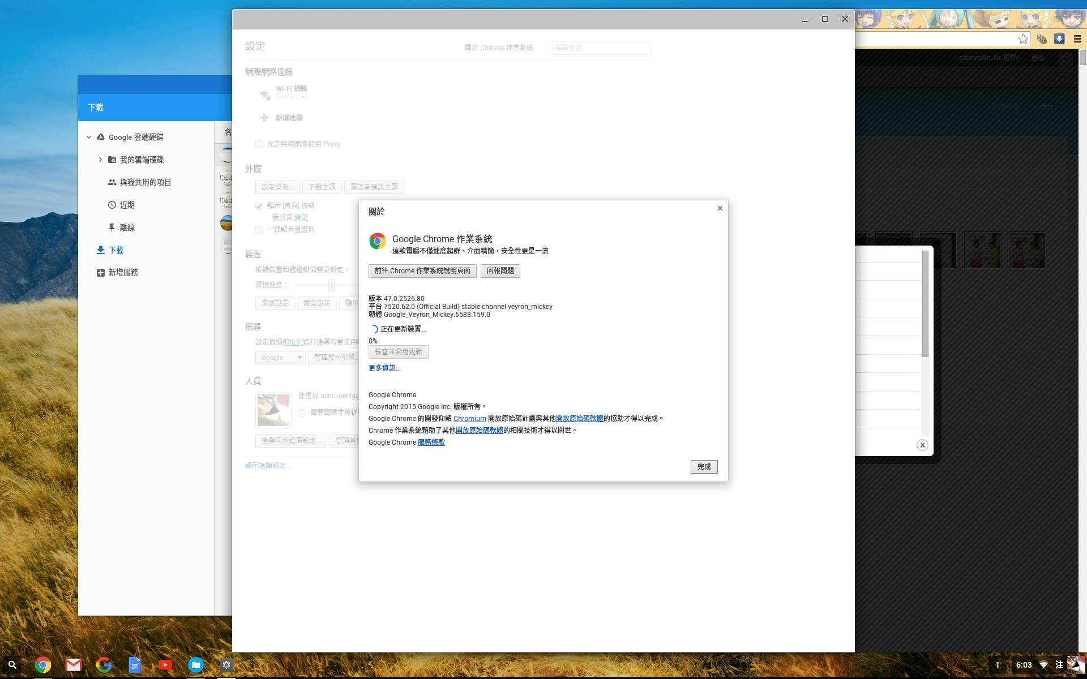Collapse Google 雲端硬碟 tree node
Screen dimensions: 1087x679
89,137
